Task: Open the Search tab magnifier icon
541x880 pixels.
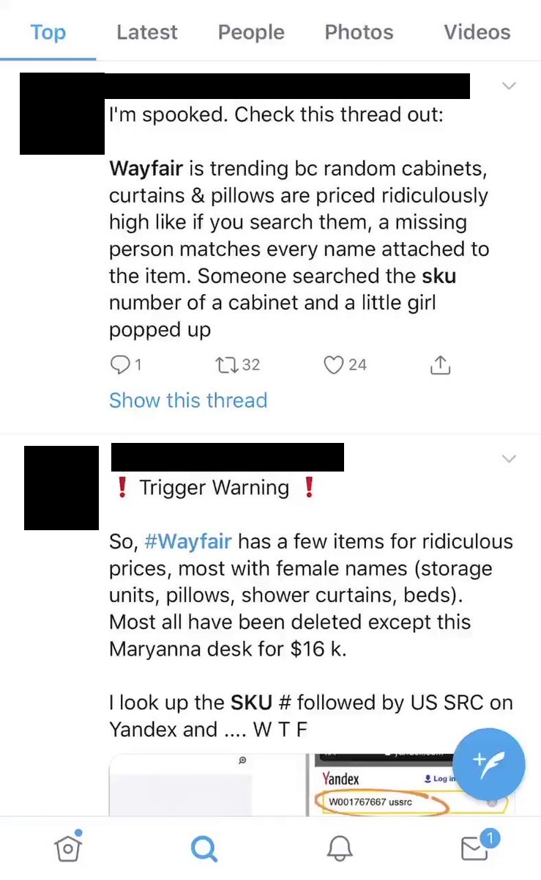Action: [x=204, y=848]
